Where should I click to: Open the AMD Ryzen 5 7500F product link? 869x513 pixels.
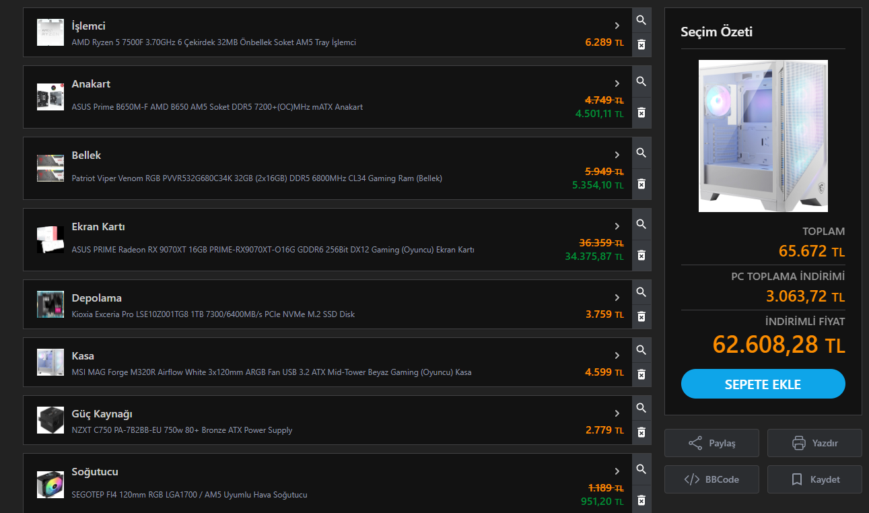pos(214,42)
